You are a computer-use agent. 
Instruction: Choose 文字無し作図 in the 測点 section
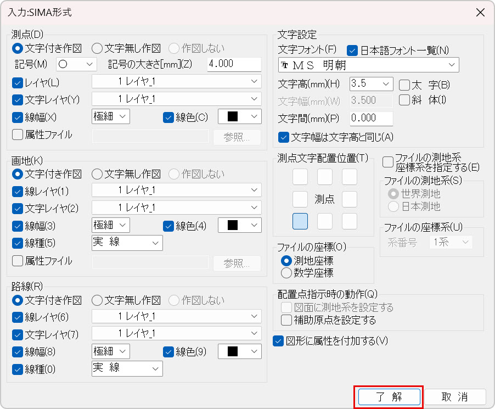97,48
